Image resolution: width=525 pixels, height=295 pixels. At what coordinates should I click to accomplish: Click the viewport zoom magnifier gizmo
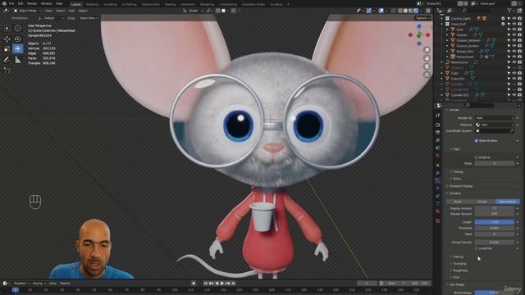(427, 50)
